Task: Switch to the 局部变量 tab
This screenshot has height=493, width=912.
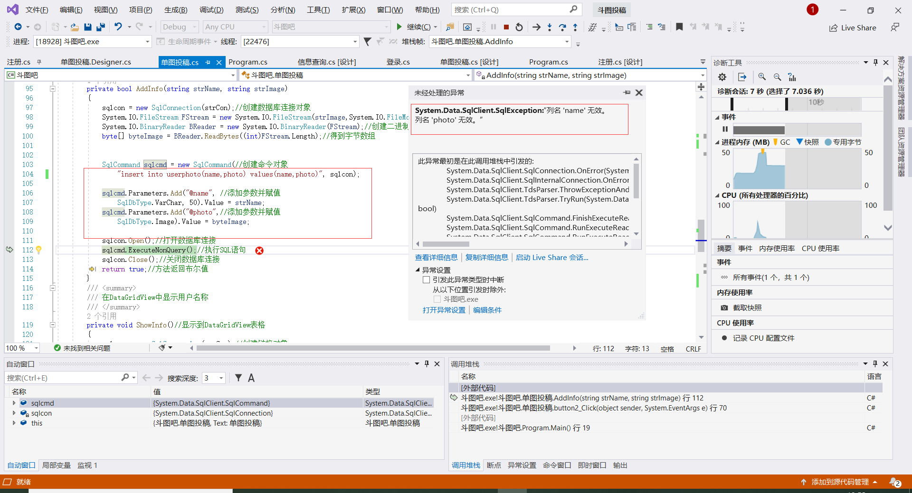Action: tap(57, 465)
